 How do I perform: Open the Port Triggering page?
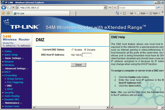tap(15, 82)
